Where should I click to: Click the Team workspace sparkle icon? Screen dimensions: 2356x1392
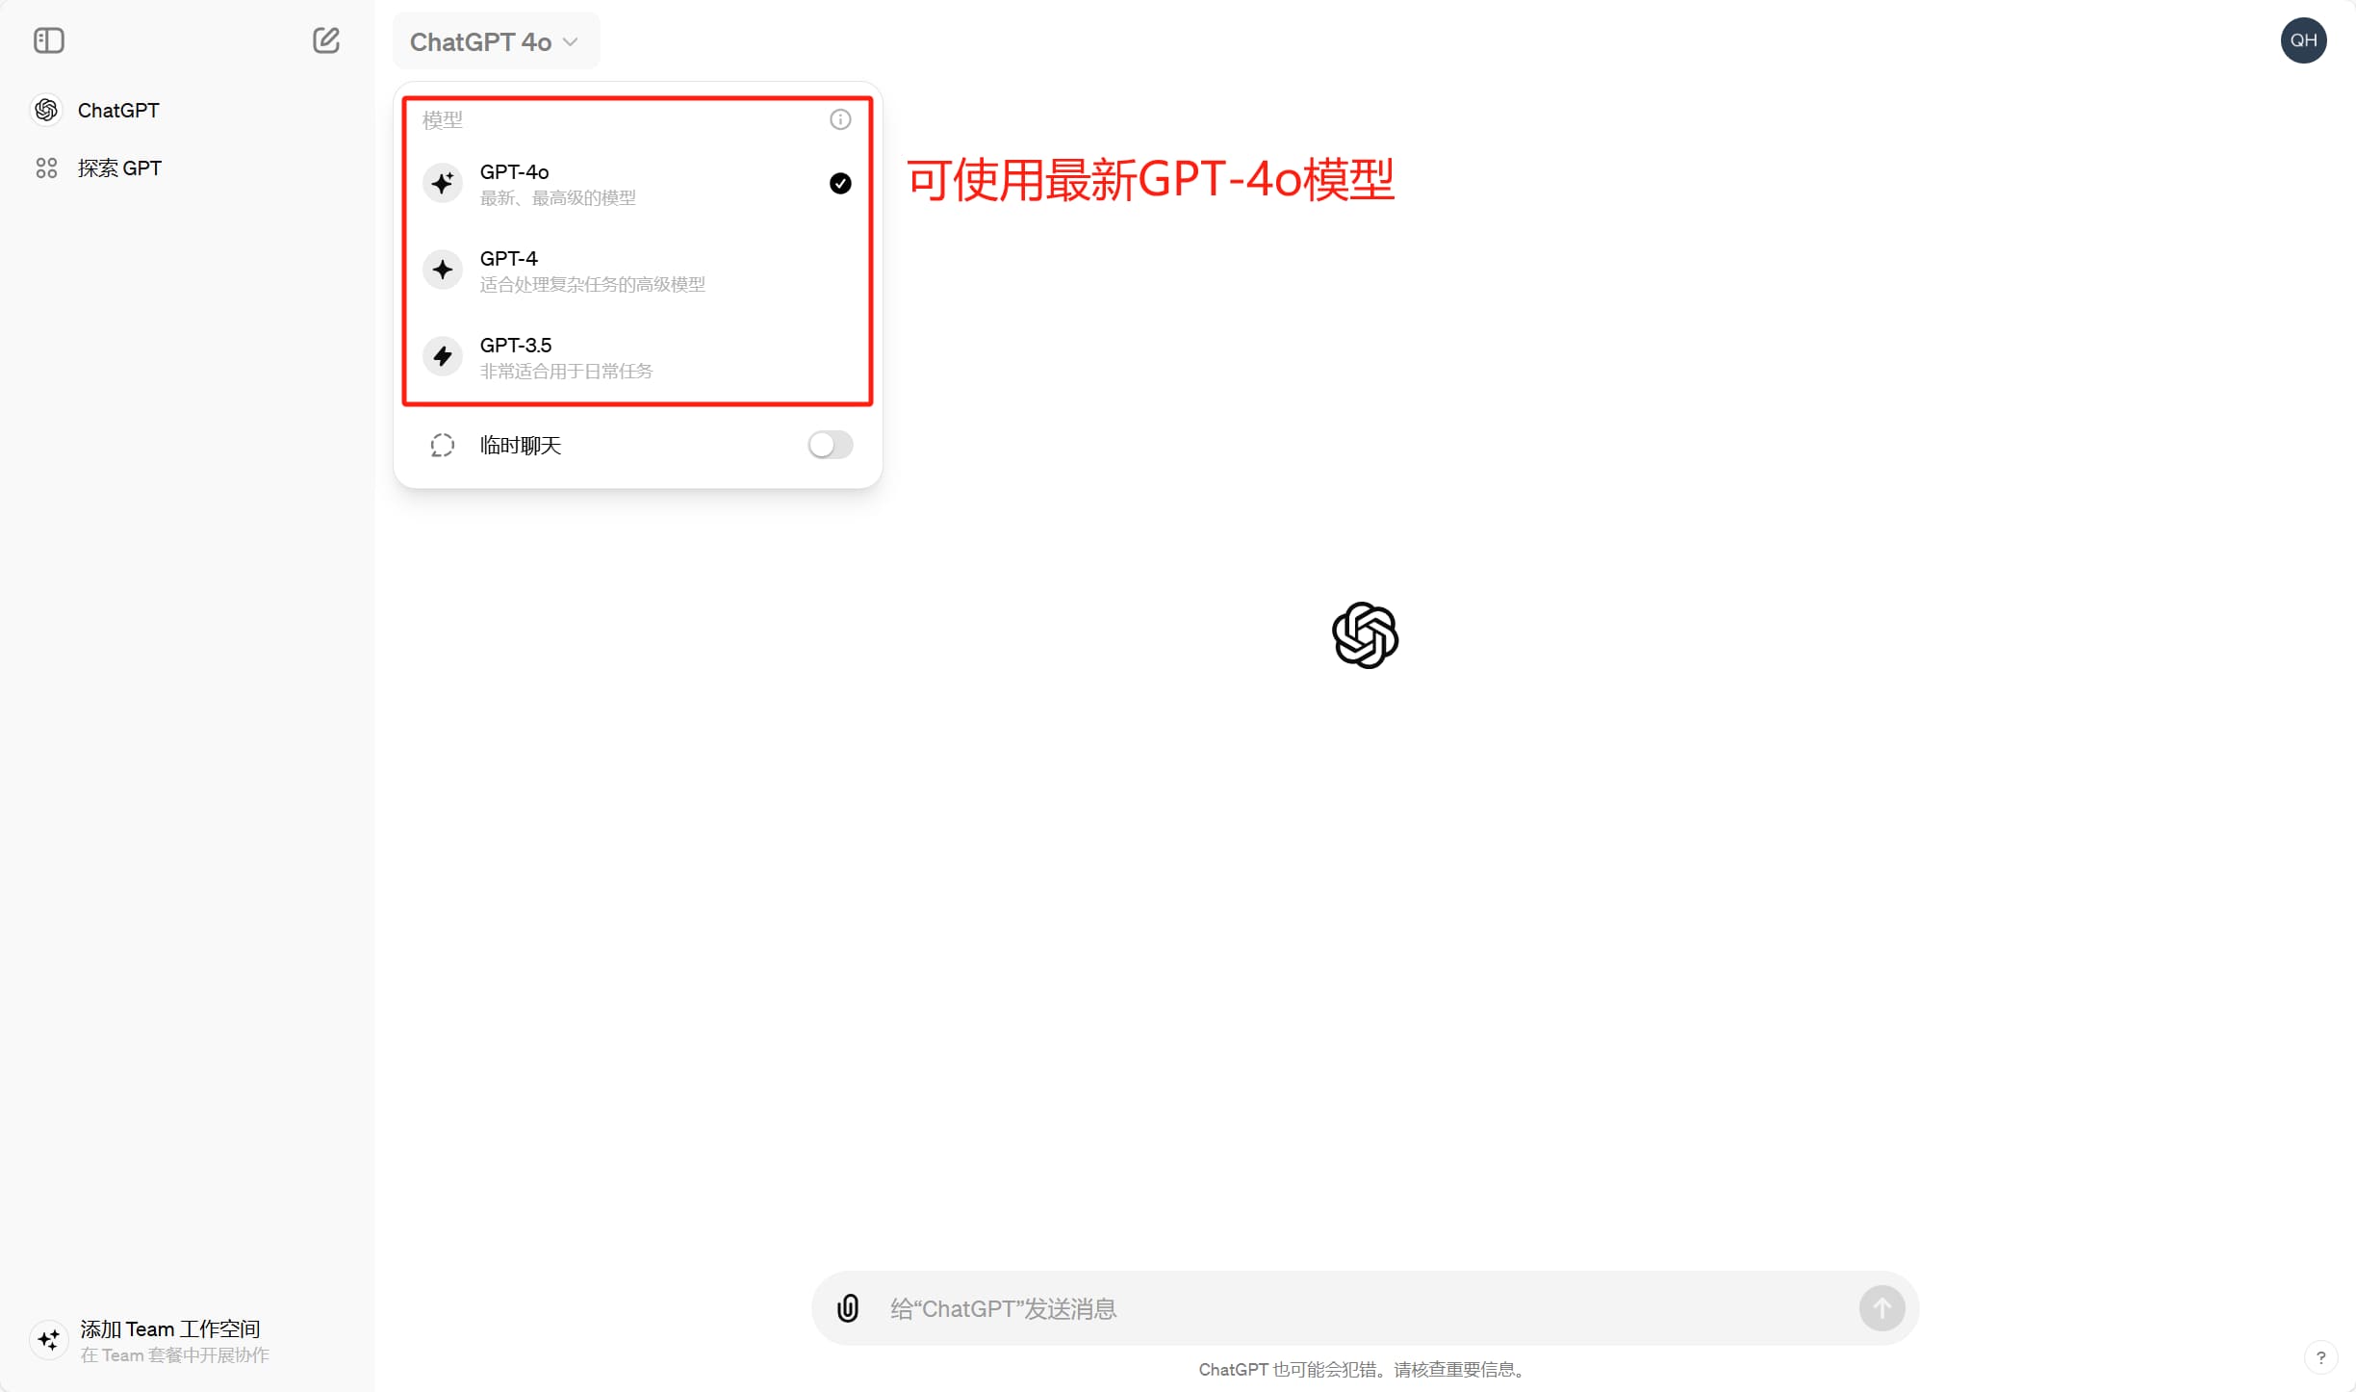point(48,1339)
